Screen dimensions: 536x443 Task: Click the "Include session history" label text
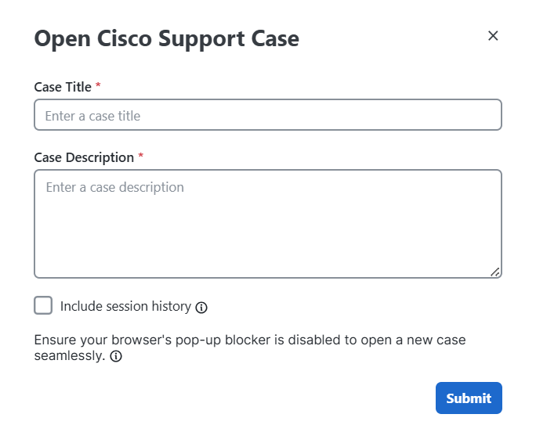[125, 307]
